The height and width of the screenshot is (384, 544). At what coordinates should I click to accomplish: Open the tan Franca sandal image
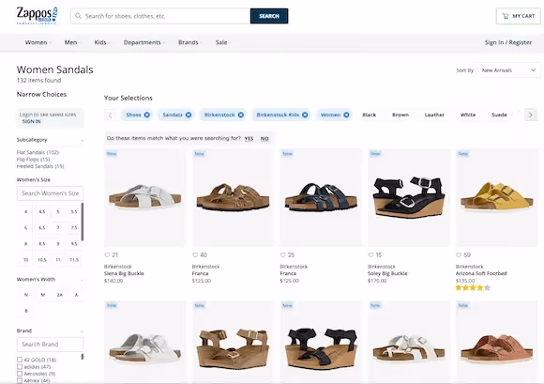233,198
